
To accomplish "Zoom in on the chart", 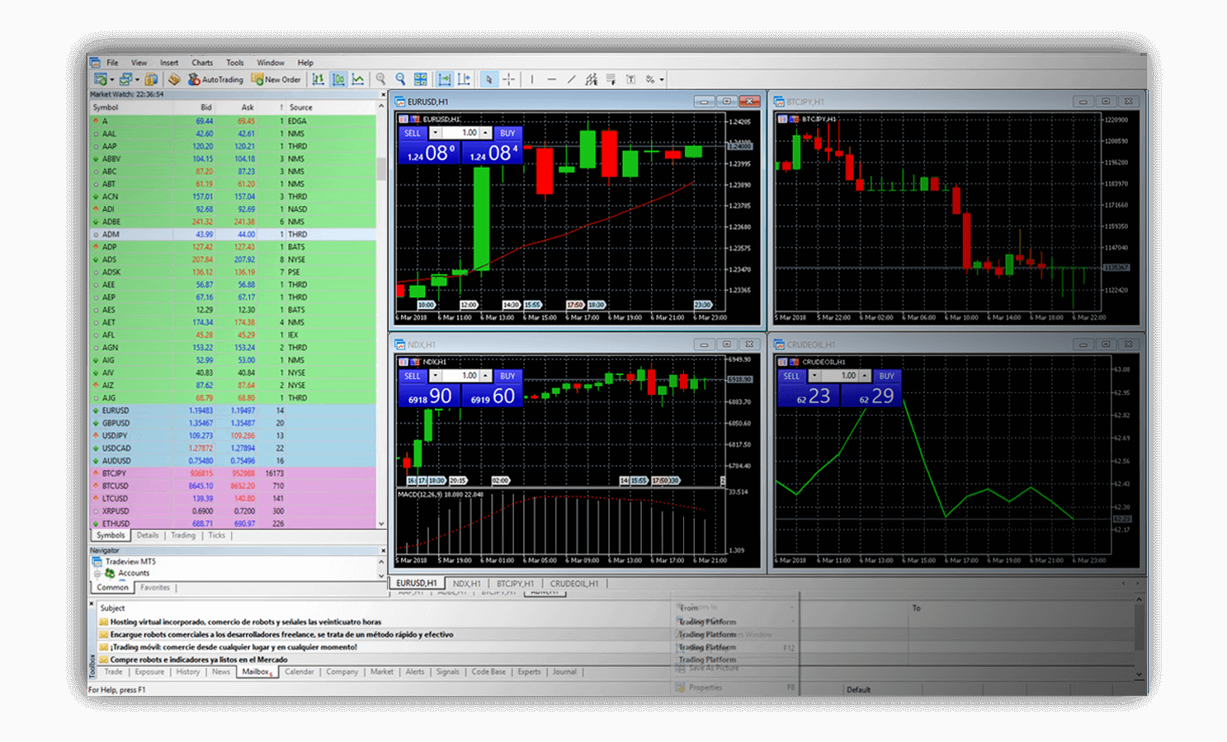I will 380,80.
